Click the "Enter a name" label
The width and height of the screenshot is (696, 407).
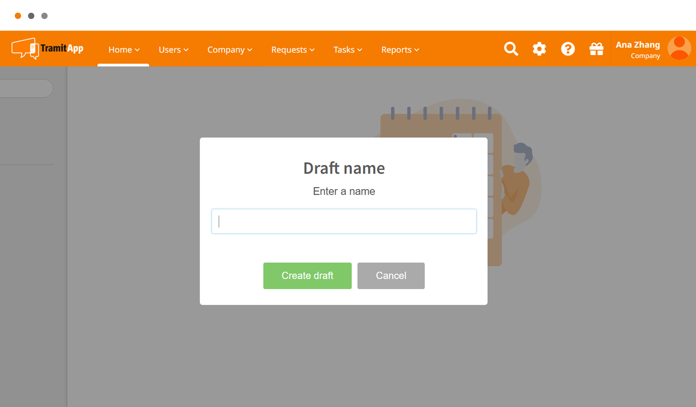tap(344, 191)
